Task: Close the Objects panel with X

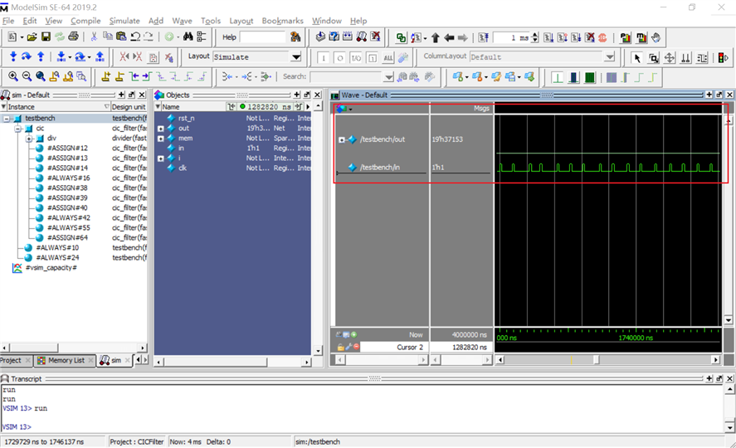Action: tap(317, 95)
